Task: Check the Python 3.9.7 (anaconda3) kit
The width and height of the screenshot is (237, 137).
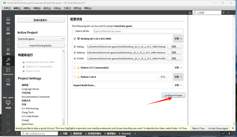Action: click(75, 68)
